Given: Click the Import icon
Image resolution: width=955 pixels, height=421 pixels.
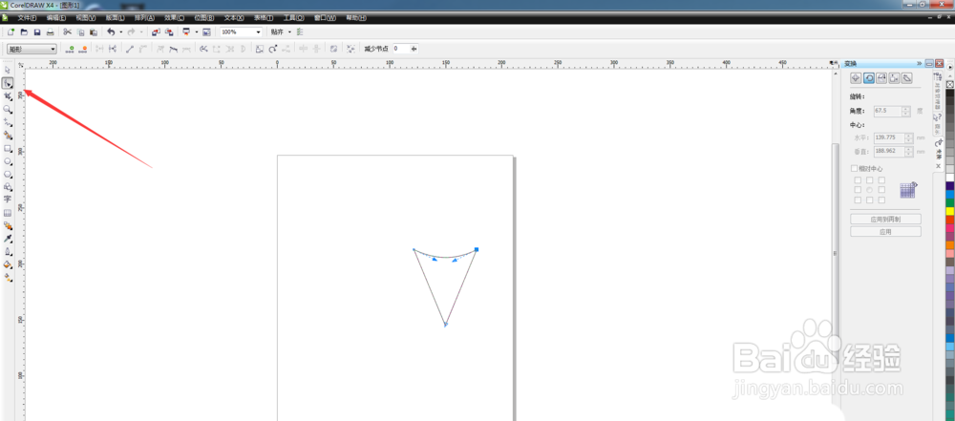Looking at the screenshot, I should click(156, 32).
